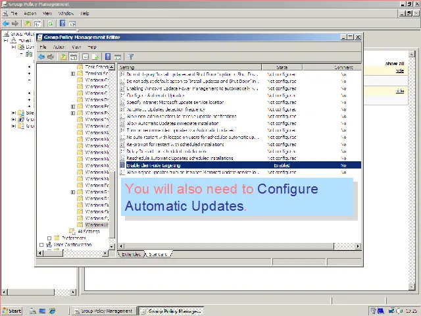Click Show Desktop quick launch icon
The width and height of the screenshot is (421, 316).
(x=42, y=311)
